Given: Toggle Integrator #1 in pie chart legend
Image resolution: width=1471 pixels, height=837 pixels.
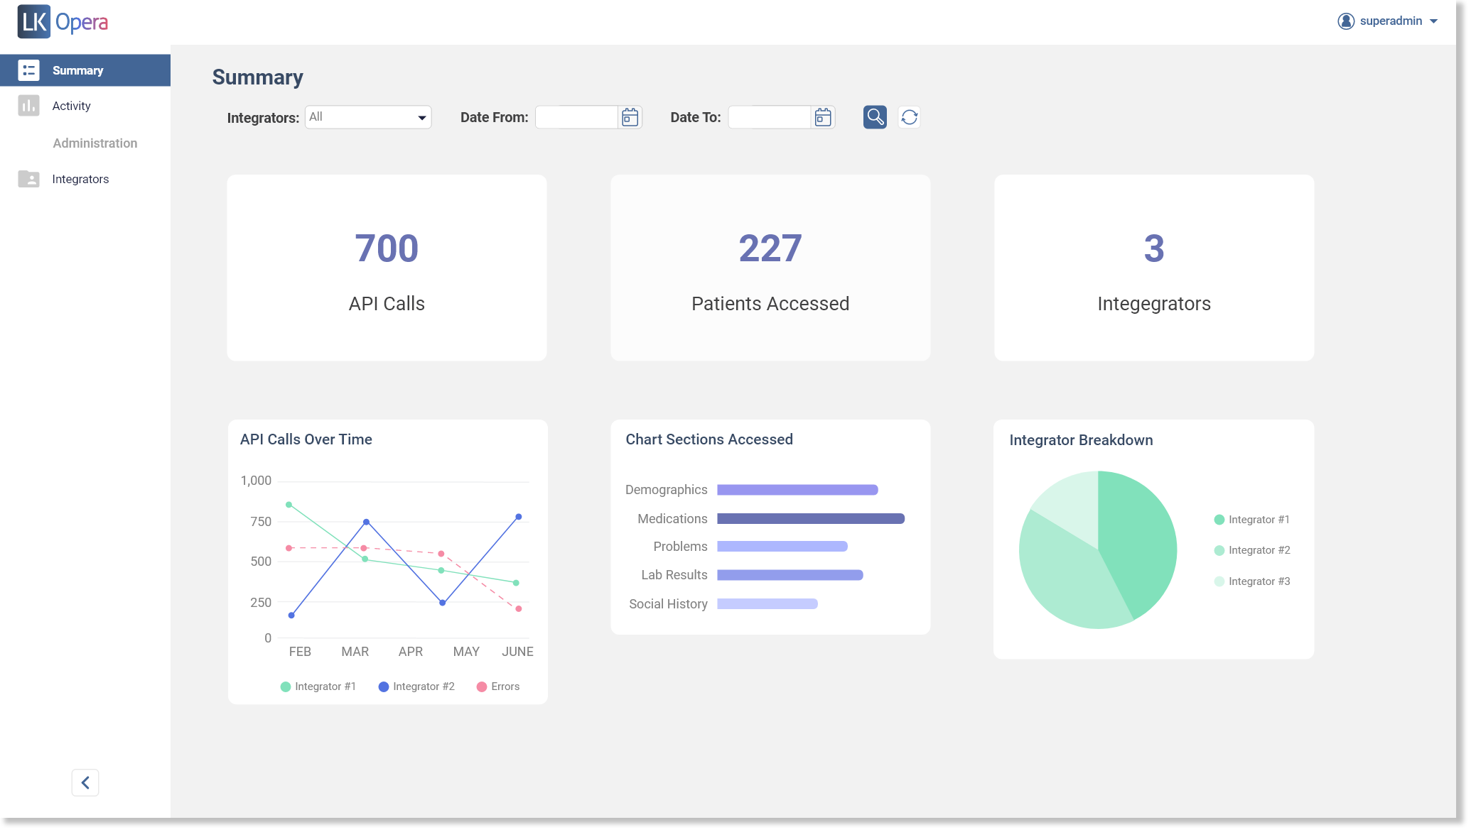Looking at the screenshot, I should click(x=1252, y=520).
